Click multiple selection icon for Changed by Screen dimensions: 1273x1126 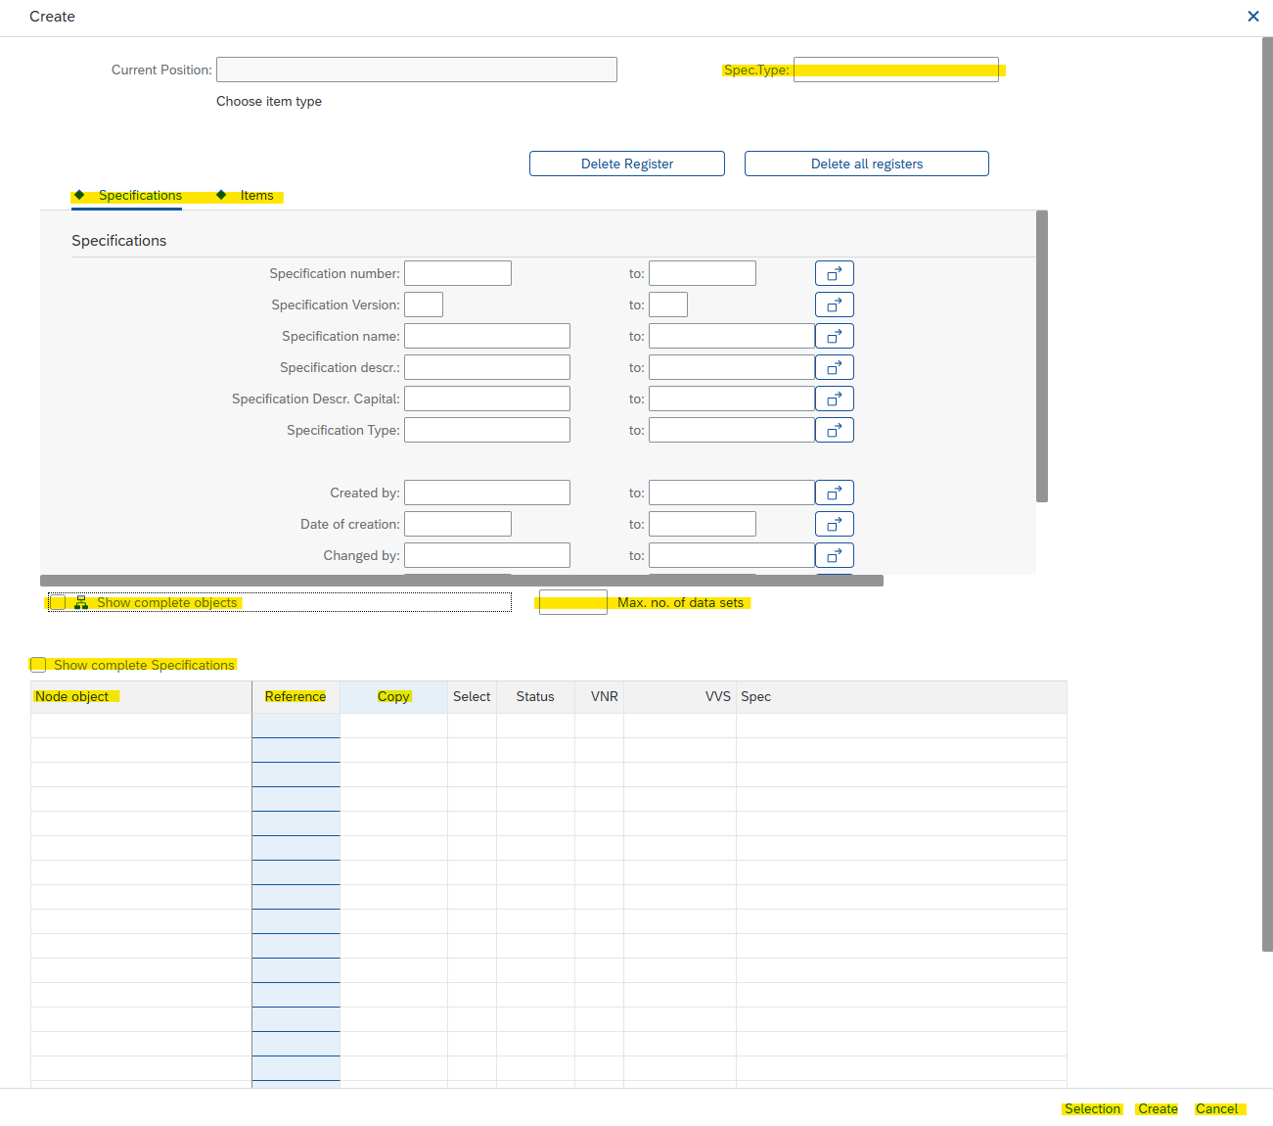(834, 555)
